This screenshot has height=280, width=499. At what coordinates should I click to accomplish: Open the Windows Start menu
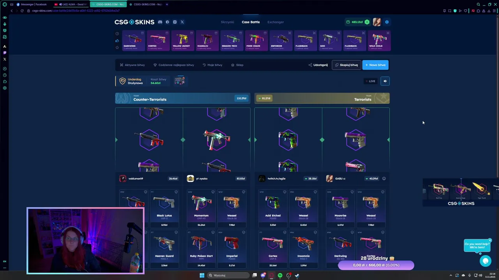click(x=202, y=275)
